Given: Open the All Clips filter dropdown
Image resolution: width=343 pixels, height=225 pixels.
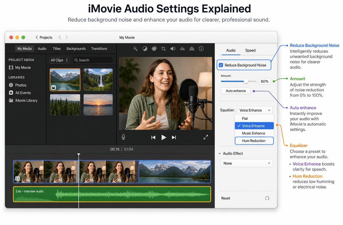Looking at the screenshot, I should tap(59, 60).
